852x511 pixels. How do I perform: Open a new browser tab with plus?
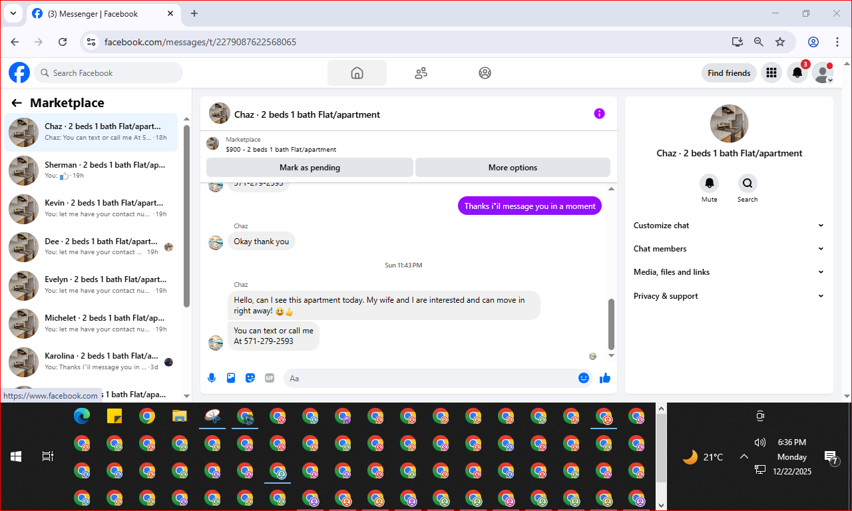(194, 13)
